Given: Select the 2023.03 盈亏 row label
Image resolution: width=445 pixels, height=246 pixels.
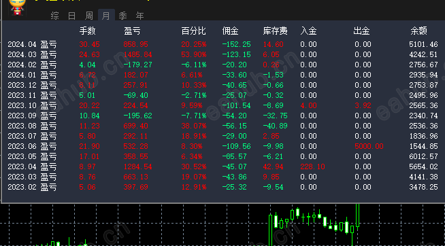Looking at the screenshot, I should pos(32,177).
